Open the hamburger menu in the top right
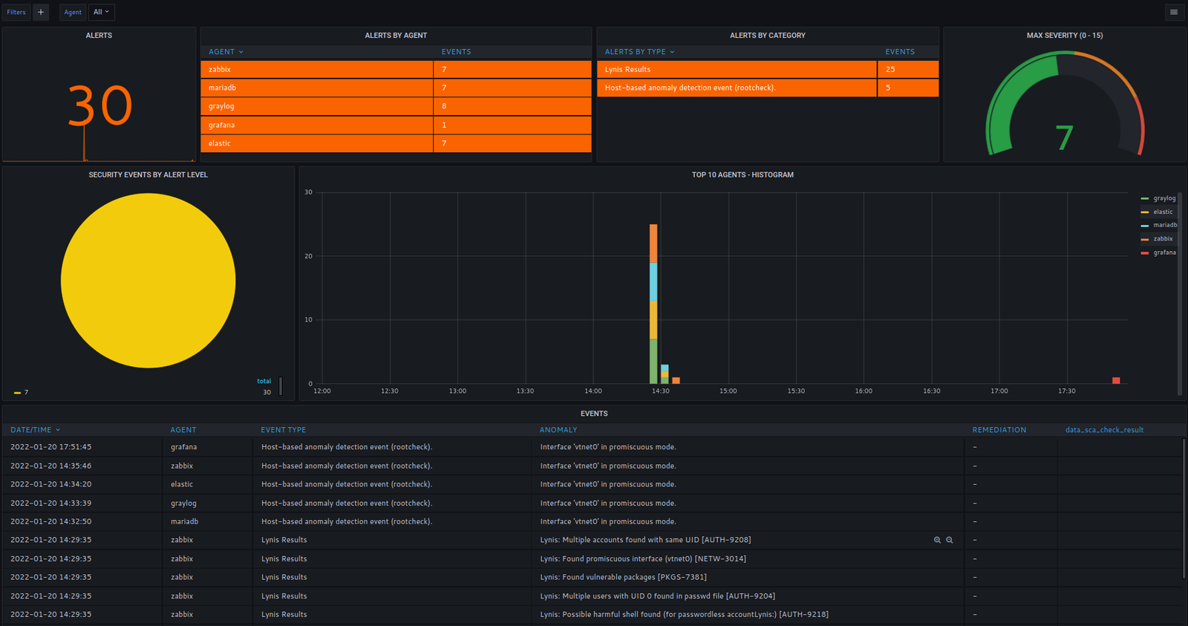 click(x=1174, y=12)
